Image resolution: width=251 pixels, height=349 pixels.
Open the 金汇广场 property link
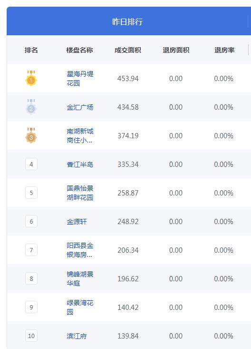[x=80, y=107]
